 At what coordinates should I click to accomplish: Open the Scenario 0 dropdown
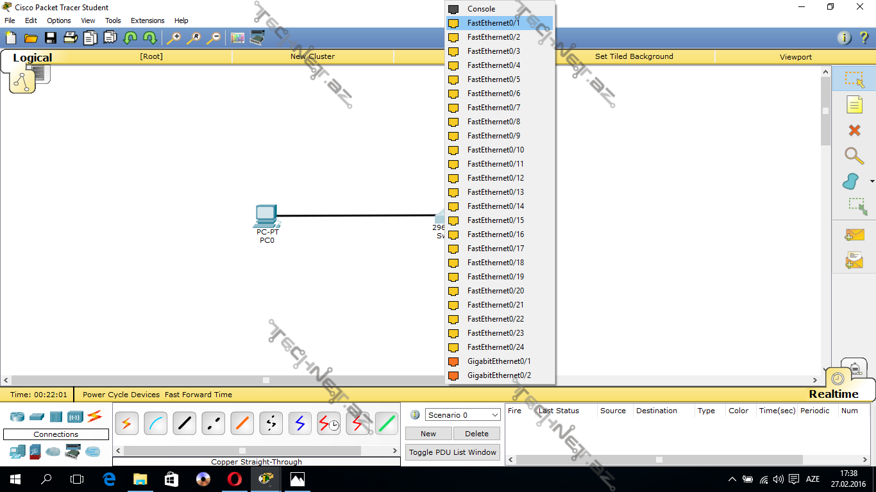tap(462, 415)
